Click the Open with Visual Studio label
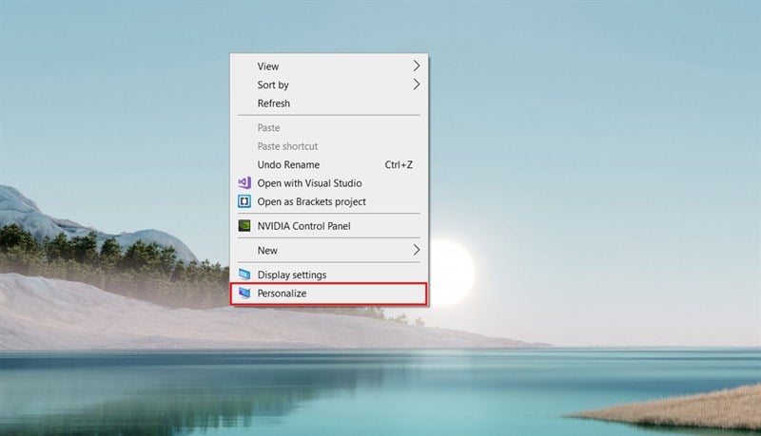 click(x=309, y=182)
